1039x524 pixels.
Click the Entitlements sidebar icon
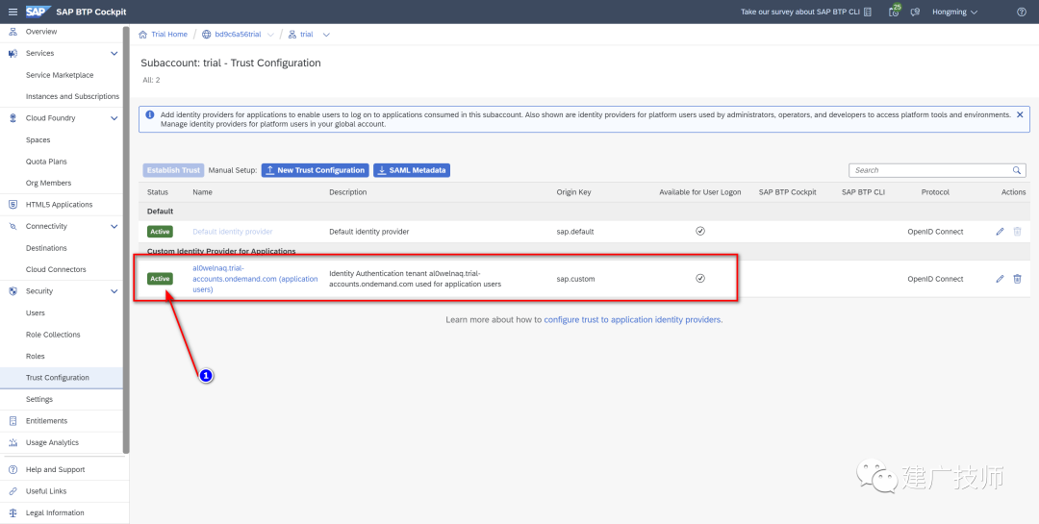click(x=13, y=421)
